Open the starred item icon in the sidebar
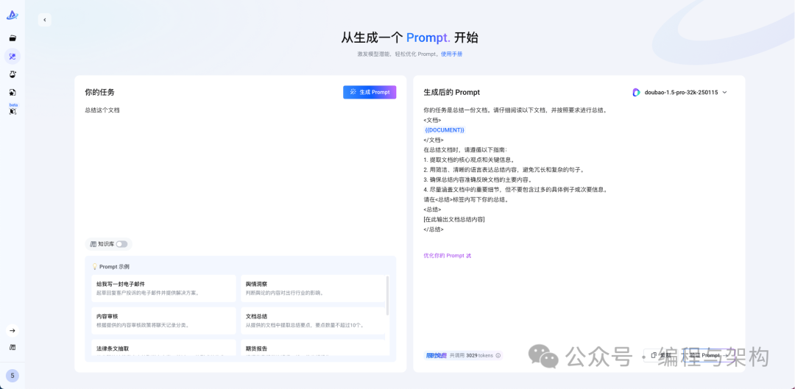The height and width of the screenshot is (389, 795). 13,92
